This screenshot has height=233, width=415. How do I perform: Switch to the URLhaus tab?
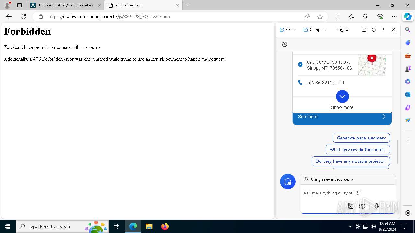coord(66,5)
